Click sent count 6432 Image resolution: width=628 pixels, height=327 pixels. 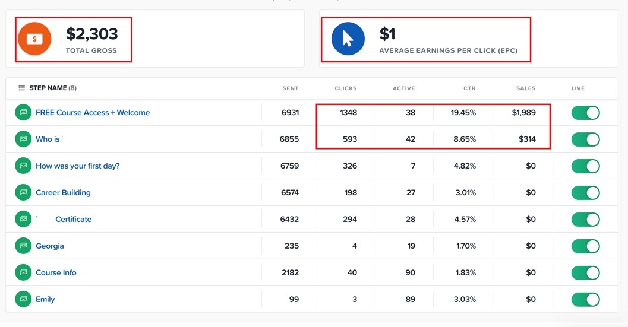point(289,220)
